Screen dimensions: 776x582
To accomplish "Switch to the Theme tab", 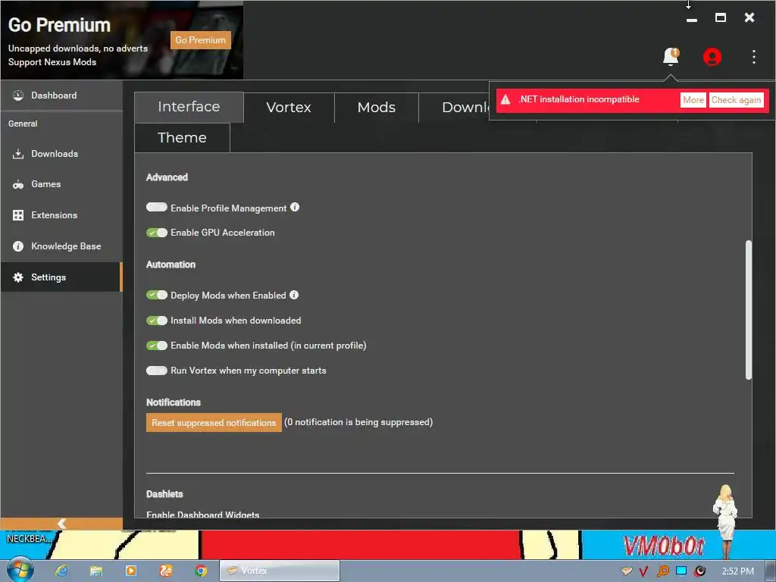I will [x=182, y=138].
